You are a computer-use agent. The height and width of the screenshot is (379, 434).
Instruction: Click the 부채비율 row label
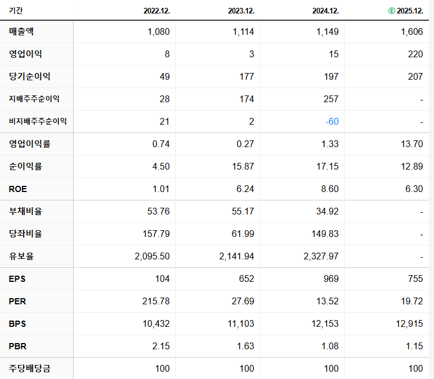pyautogui.click(x=25, y=211)
